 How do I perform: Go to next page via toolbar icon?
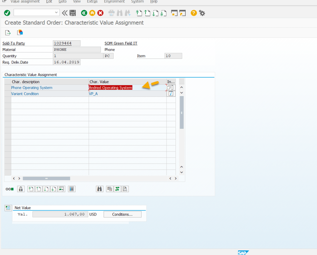click(x=155, y=13)
